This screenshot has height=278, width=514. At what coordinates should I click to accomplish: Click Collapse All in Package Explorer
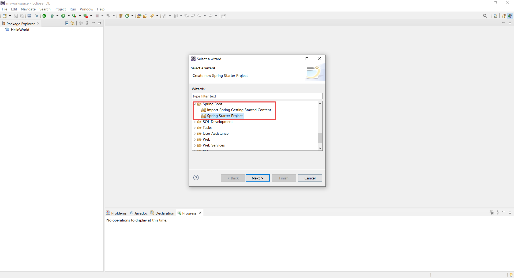click(x=66, y=23)
